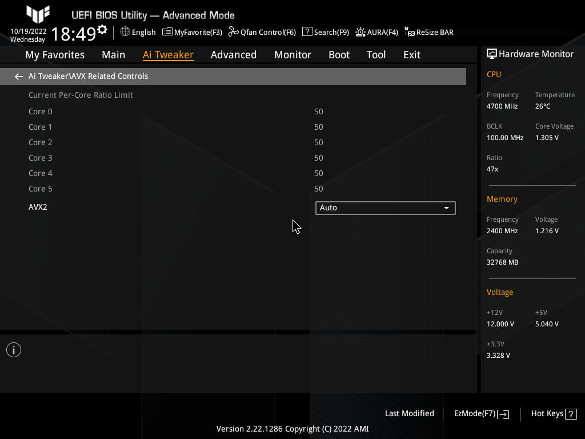Open the Hot Keys reference
The image size is (585, 439).
tap(552, 413)
